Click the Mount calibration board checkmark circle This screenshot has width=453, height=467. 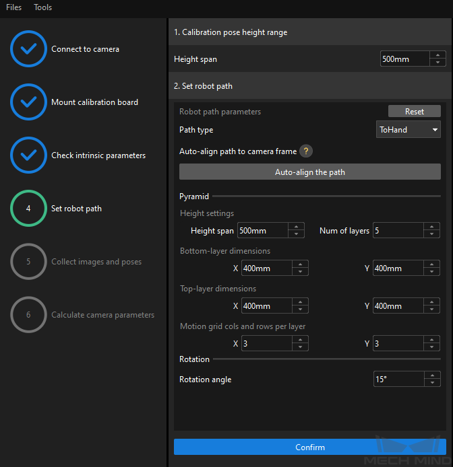28,102
